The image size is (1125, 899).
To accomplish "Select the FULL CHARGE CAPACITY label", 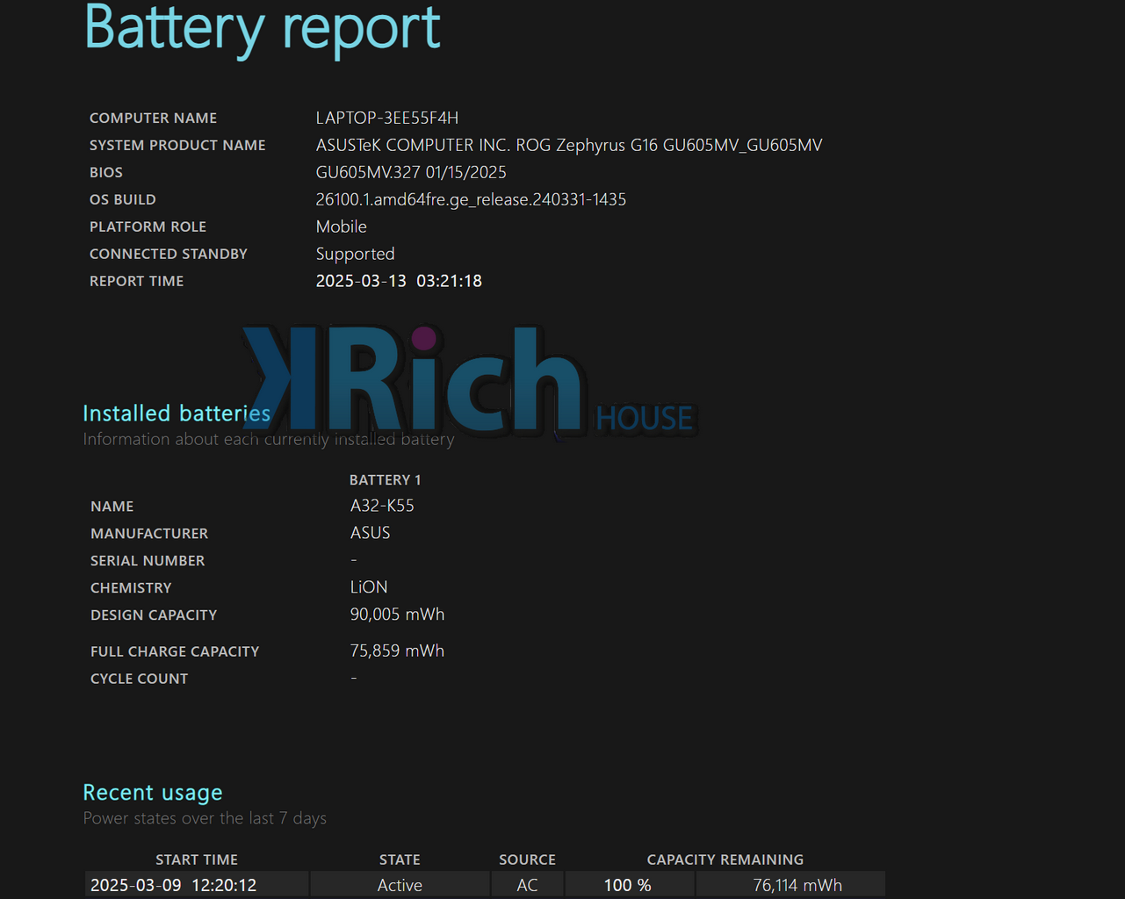I will click(x=175, y=651).
